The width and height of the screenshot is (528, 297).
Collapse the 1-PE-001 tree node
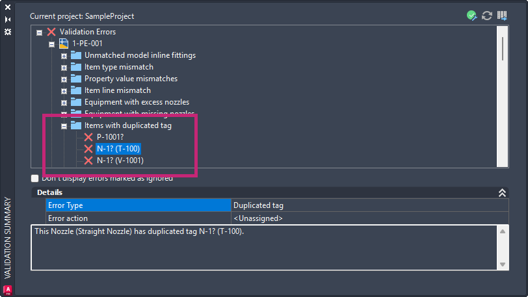click(x=51, y=44)
